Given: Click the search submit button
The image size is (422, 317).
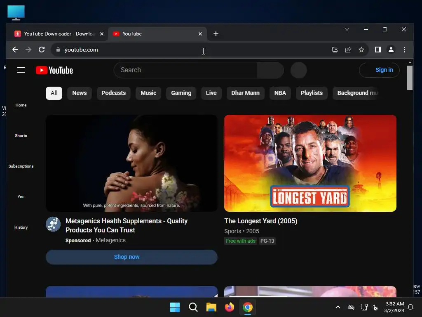Looking at the screenshot, I should coord(270,70).
